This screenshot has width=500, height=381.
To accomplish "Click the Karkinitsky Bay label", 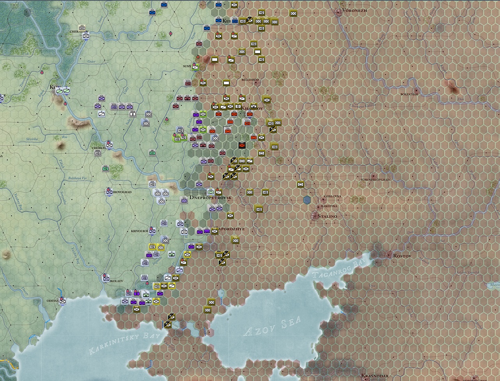I will [125, 343].
